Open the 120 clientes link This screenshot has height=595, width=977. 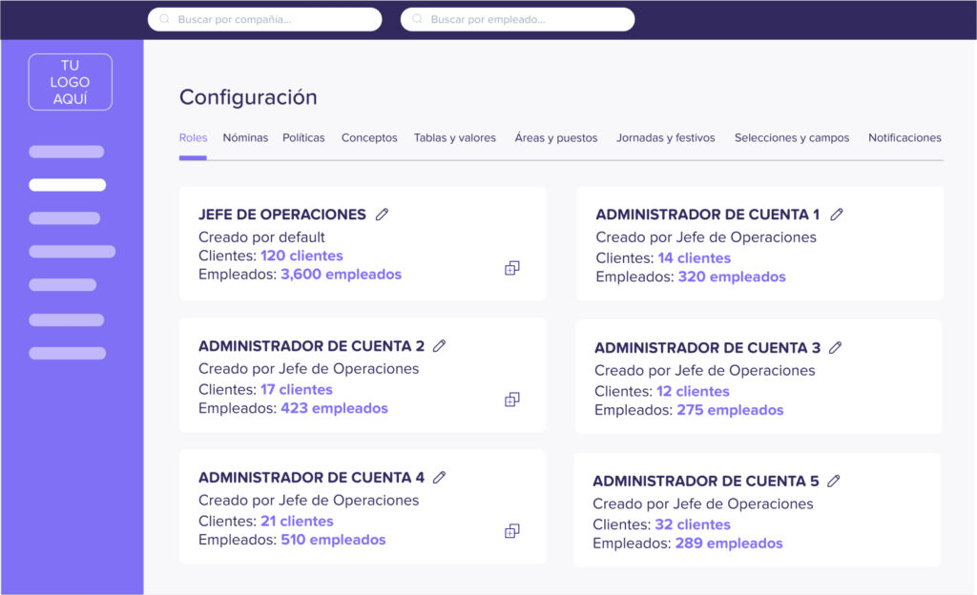tap(301, 256)
